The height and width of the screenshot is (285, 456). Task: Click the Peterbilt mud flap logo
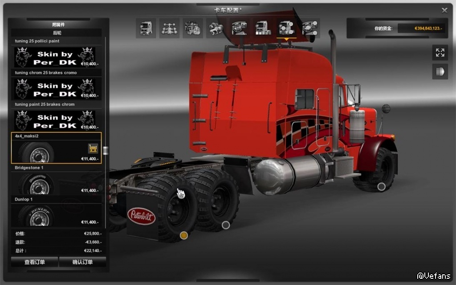(x=141, y=216)
